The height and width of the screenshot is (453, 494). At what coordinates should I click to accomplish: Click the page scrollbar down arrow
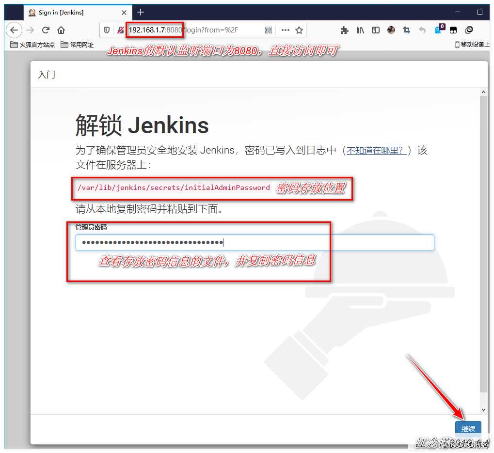pyautogui.click(x=483, y=409)
